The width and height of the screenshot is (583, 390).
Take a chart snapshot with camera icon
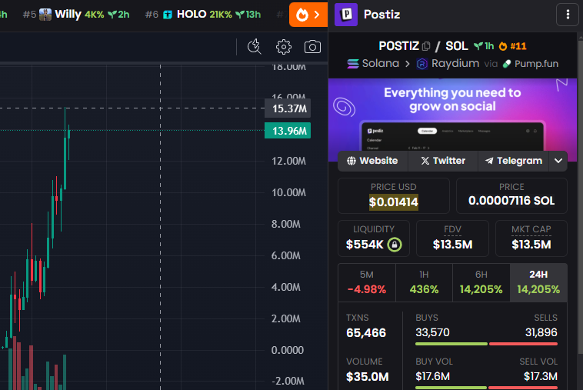[x=312, y=47]
